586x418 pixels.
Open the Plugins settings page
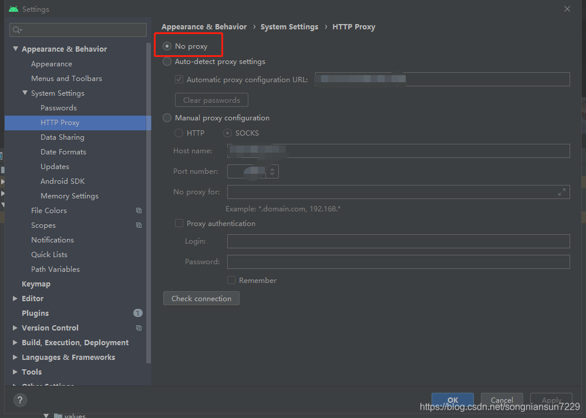tap(35, 313)
